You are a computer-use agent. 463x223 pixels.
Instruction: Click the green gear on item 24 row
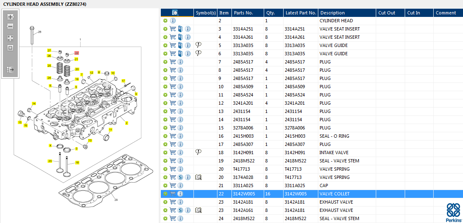coord(165,218)
